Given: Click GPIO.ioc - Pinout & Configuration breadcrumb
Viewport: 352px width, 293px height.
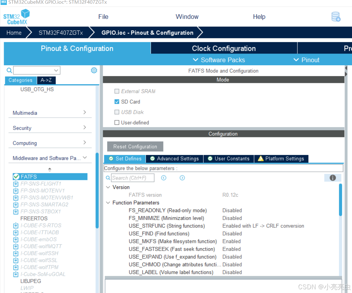Looking at the screenshot, I should 147,33.
